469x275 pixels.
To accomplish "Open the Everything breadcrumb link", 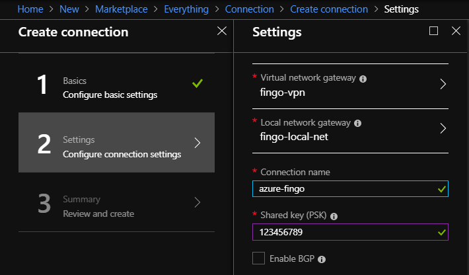I will coord(186,9).
